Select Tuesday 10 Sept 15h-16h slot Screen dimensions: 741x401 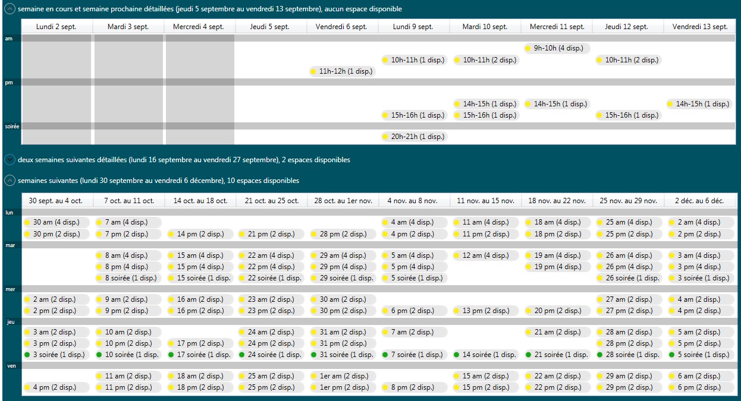click(485, 115)
